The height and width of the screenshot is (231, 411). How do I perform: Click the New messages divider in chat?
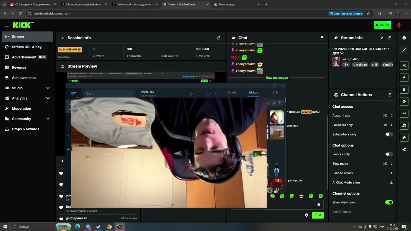[277, 78]
